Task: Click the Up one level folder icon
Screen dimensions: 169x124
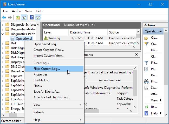Action: pyautogui.click(x=18, y=17)
